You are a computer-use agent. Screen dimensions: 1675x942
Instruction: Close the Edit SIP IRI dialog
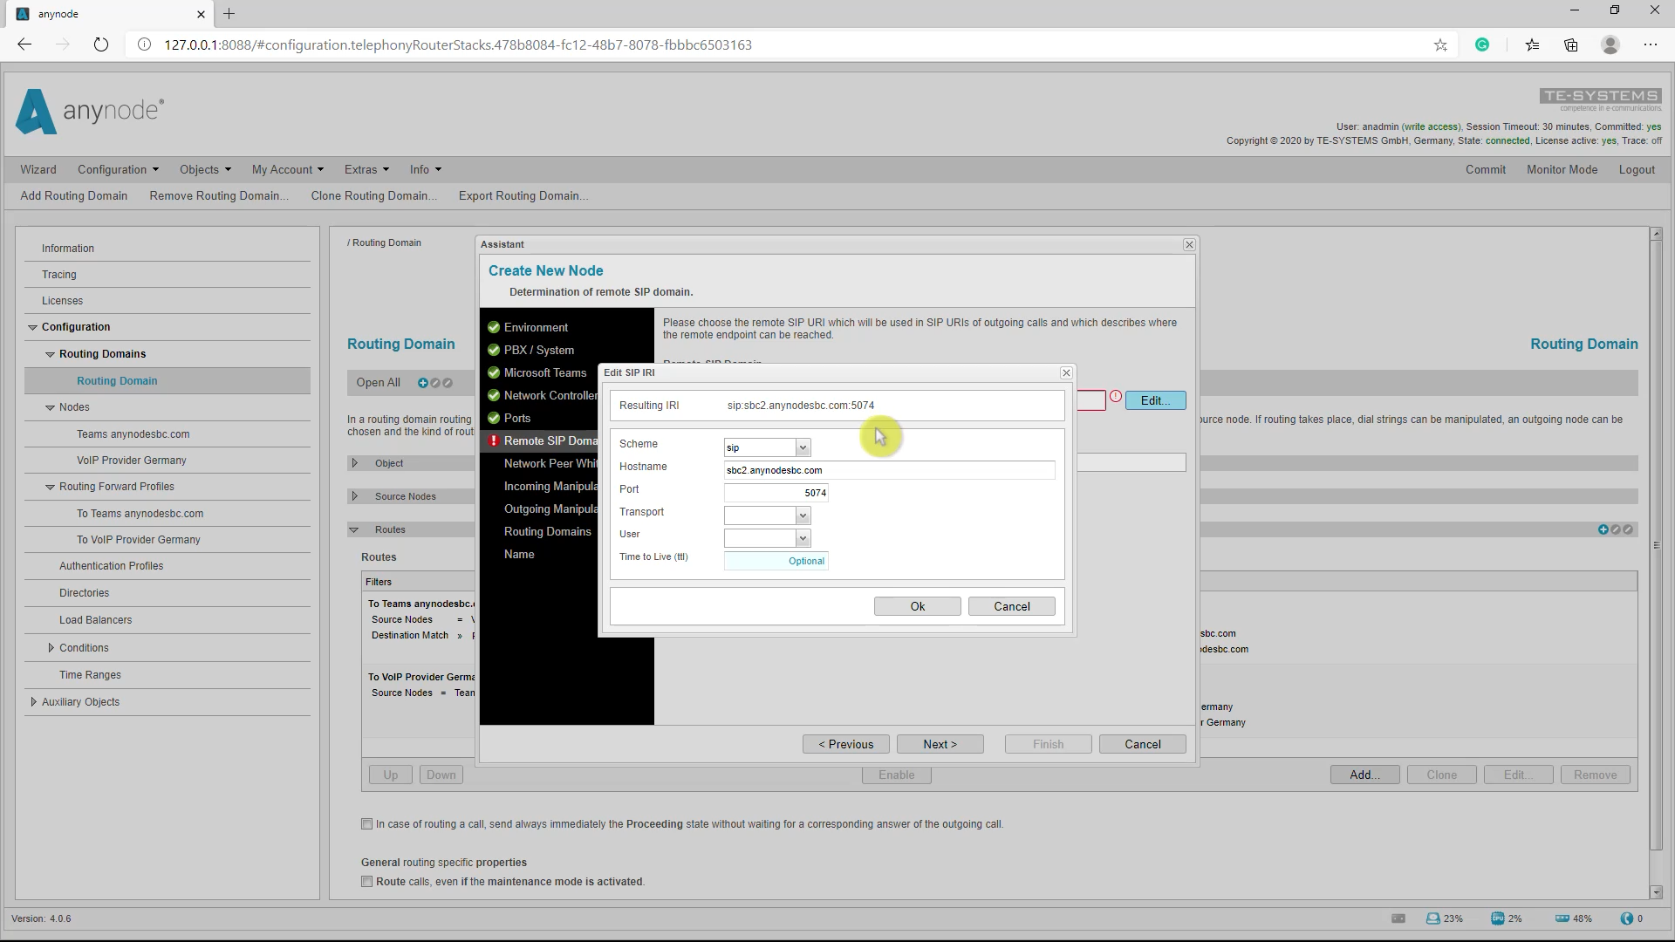pyautogui.click(x=1066, y=372)
